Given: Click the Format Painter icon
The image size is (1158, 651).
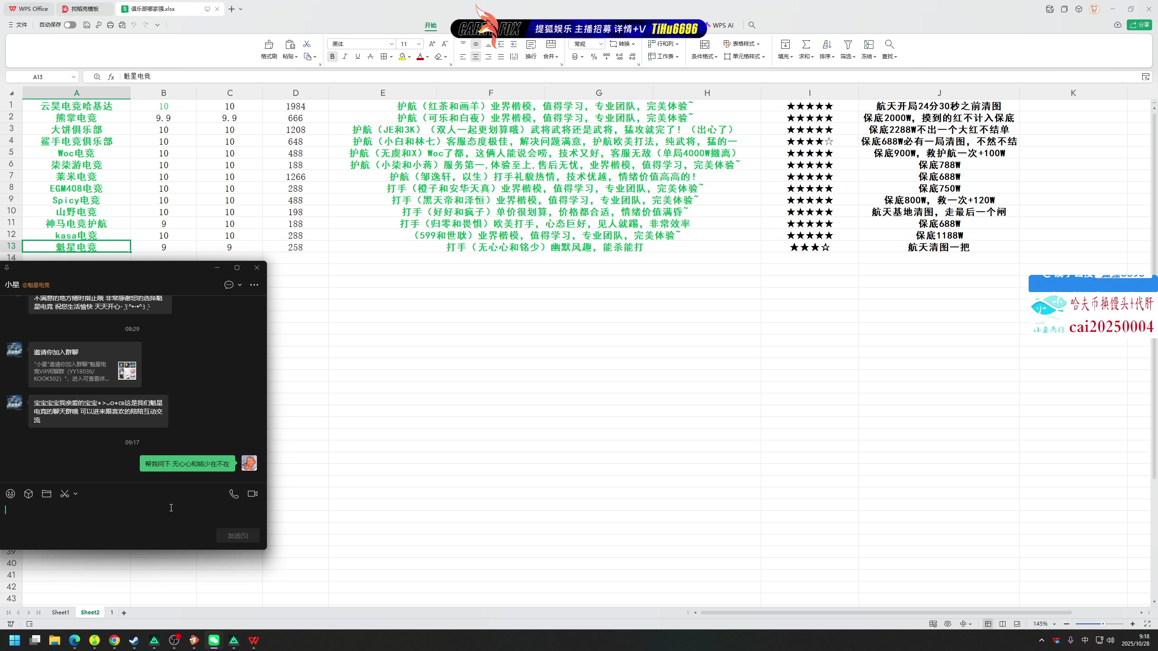Looking at the screenshot, I should tap(269, 45).
